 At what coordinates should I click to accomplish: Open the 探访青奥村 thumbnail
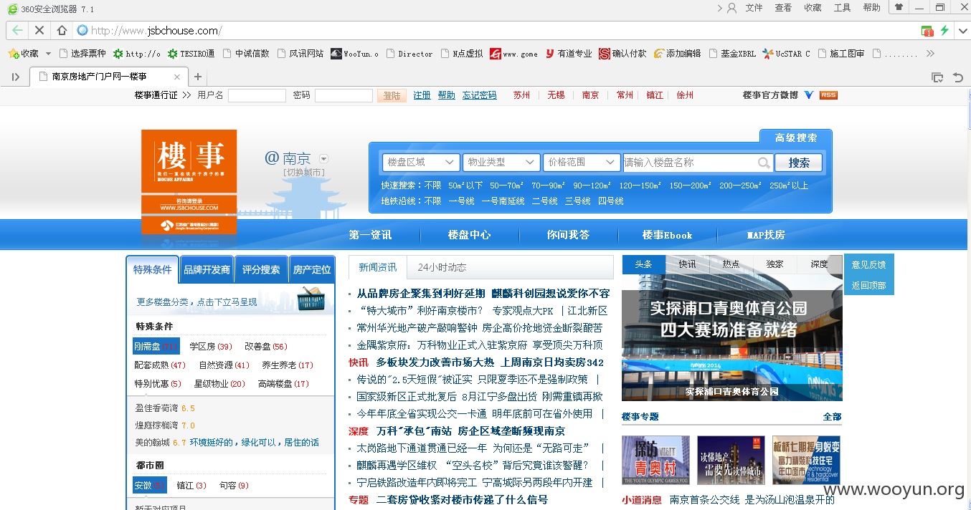point(655,460)
